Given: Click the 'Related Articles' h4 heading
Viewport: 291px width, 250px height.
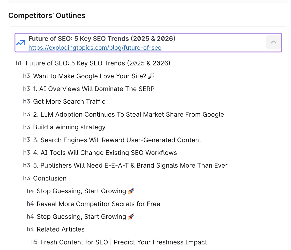Looking at the screenshot, I should [x=61, y=229].
